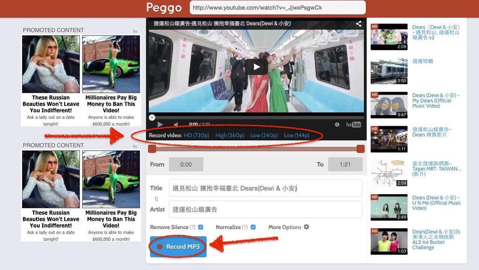479x270 pixels.
Task: Click the swap title and artist arrows icon
Action: [156, 199]
